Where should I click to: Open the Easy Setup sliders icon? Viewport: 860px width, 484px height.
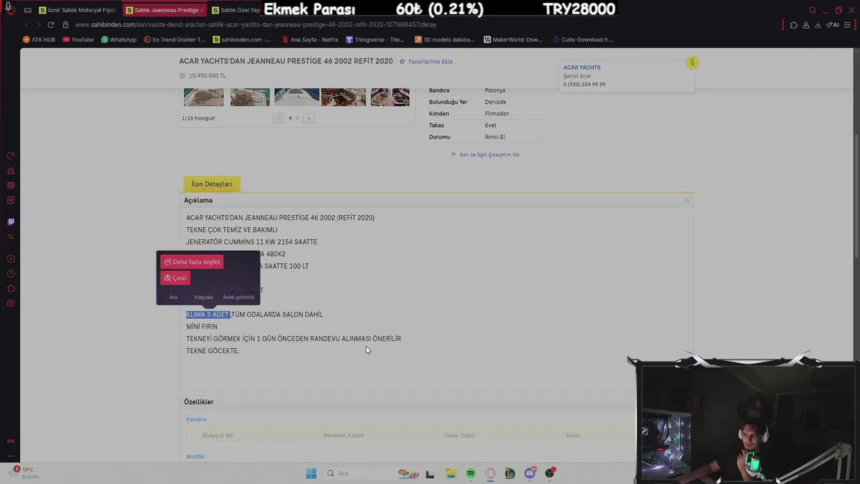click(x=849, y=25)
